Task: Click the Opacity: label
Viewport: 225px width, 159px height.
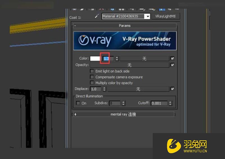Action: click(82, 65)
